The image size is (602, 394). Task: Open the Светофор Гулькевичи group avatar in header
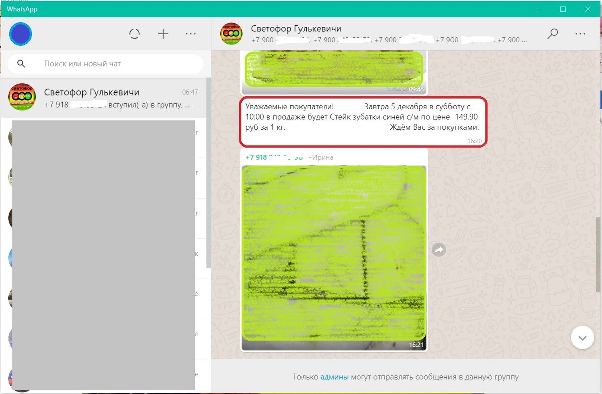[231, 34]
